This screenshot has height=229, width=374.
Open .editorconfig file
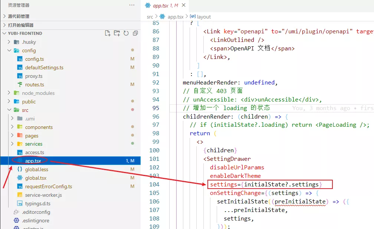36,212
